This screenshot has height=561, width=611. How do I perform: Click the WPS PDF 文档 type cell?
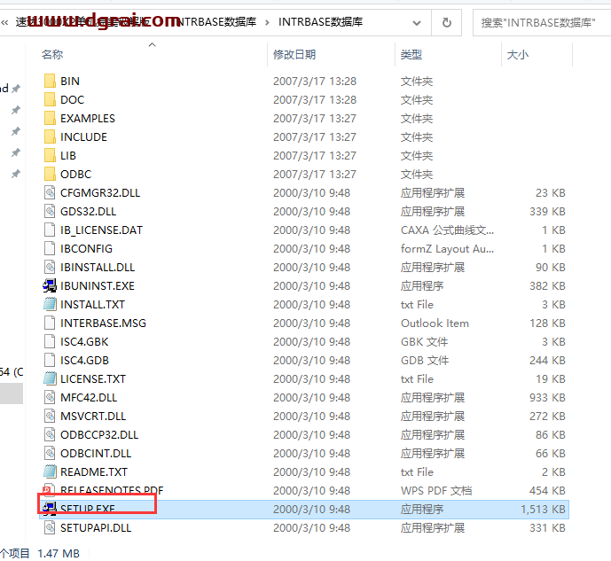(436, 490)
